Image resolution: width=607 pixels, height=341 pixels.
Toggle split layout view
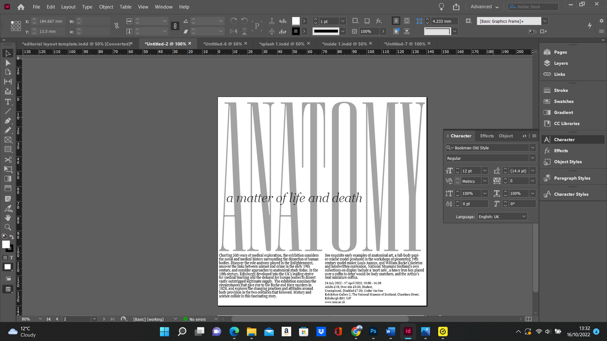click(x=529, y=319)
